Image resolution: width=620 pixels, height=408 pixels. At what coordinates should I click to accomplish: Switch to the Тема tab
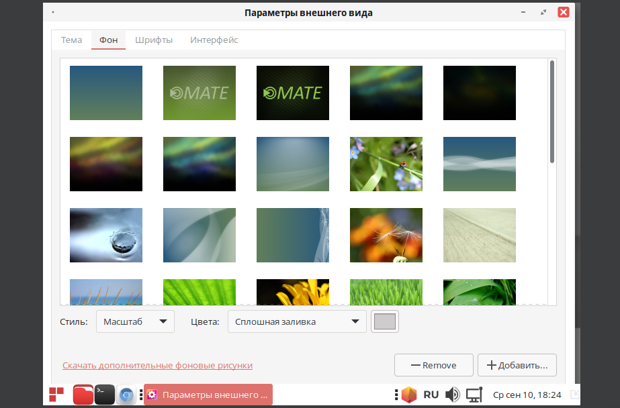72,40
